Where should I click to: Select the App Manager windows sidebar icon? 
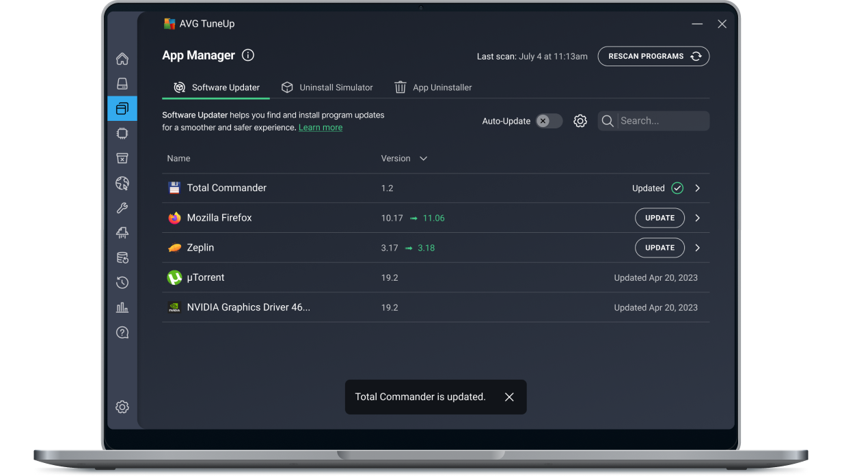(122, 109)
